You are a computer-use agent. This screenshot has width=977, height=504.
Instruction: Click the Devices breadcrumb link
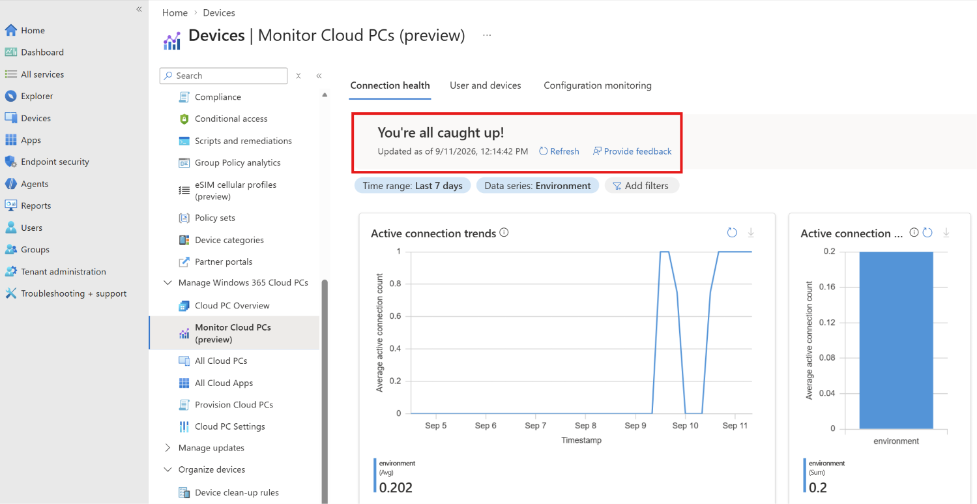click(219, 12)
